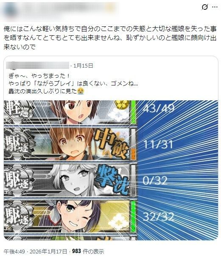Open the attached game screenshot image
This screenshot has width=221, height=256.
111,170
